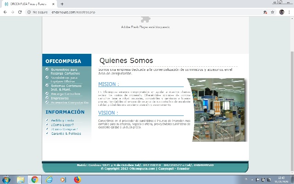
Task: Click the 'MISION :' heading
Action: pyautogui.click(x=108, y=84)
